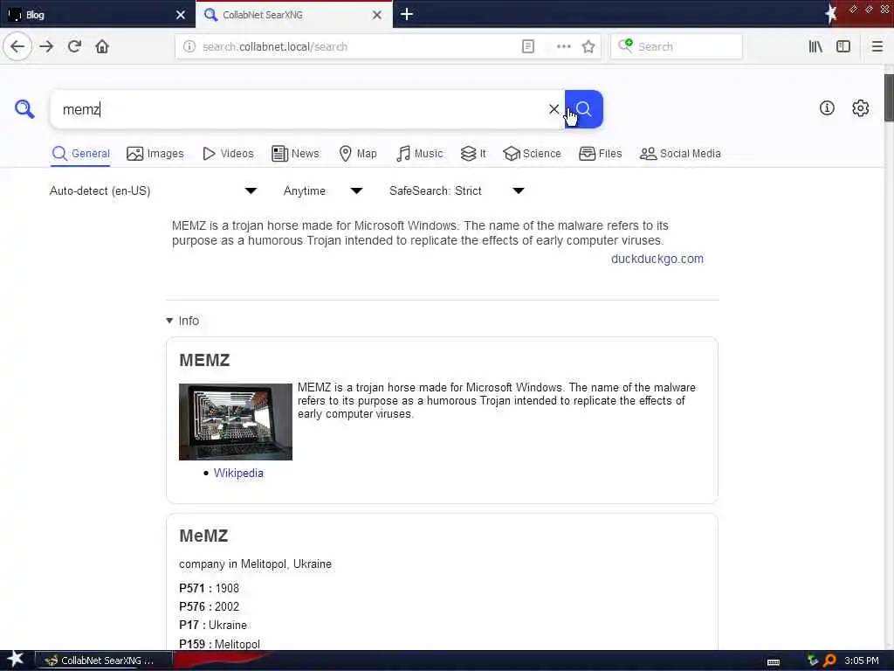The width and height of the screenshot is (894, 671).
Task: Select the Map search category
Action: [358, 154]
